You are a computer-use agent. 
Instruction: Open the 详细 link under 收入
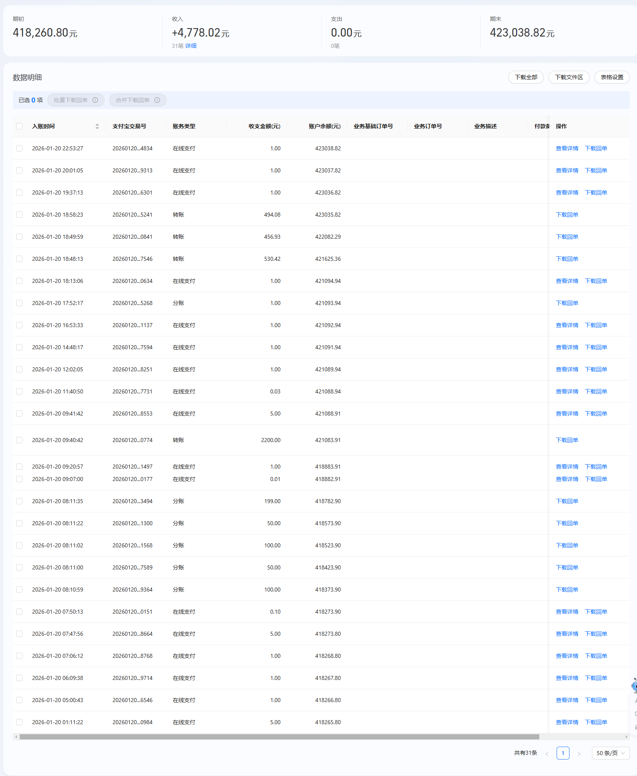[191, 46]
